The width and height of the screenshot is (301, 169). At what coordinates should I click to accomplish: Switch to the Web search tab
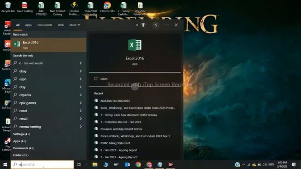[x=61, y=25]
